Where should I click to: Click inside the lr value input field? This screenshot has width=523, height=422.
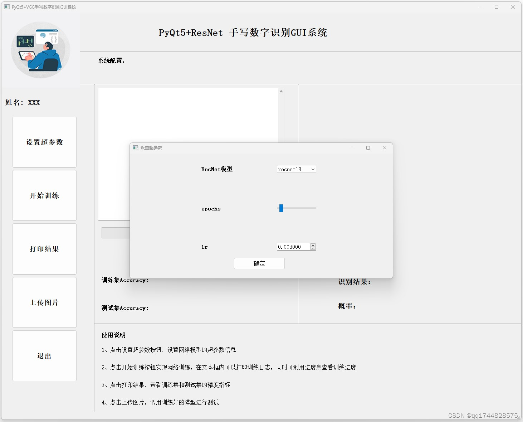pyautogui.click(x=293, y=247)
